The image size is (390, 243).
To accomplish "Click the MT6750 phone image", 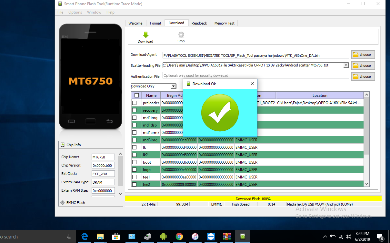I will 91,76.
